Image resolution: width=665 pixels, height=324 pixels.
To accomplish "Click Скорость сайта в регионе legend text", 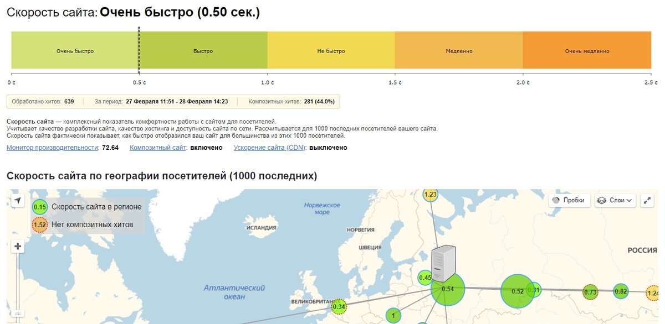I will point(96,207).
